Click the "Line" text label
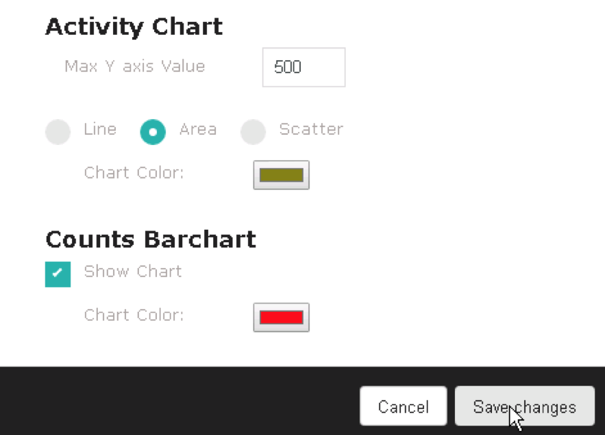This screenshot has height=435, width=605. coord(100,129)
